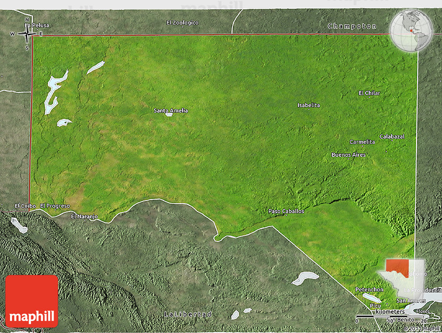
Task: Click the red maphill logo
Action: (x=32, y=301)
